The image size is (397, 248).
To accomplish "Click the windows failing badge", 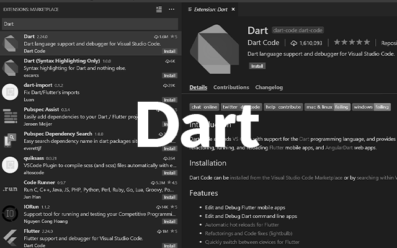I will coord(371,107).
